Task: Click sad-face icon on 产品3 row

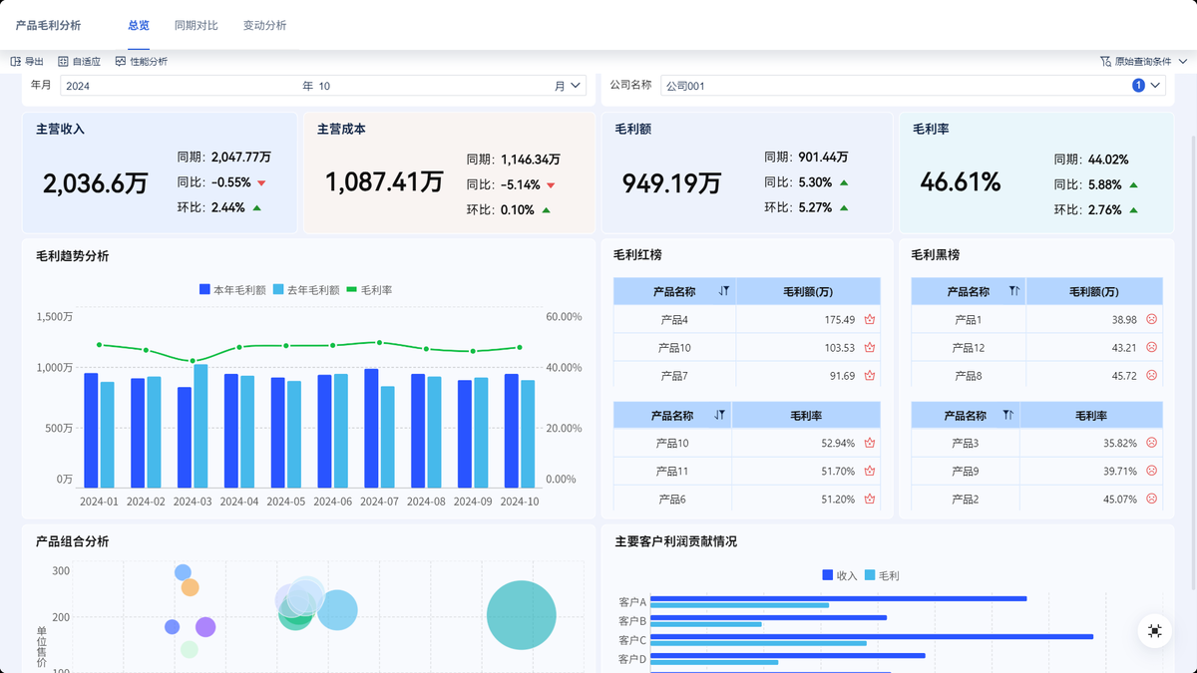Action: [x=1151, y=443]
